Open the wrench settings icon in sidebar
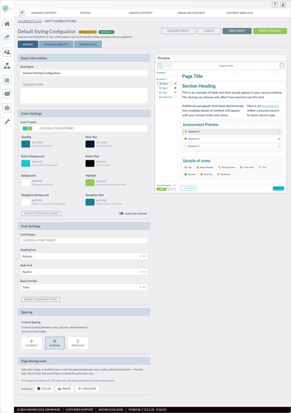Viewport: 291px width, 413px height. pyautogui.click(x=7, y=122)
